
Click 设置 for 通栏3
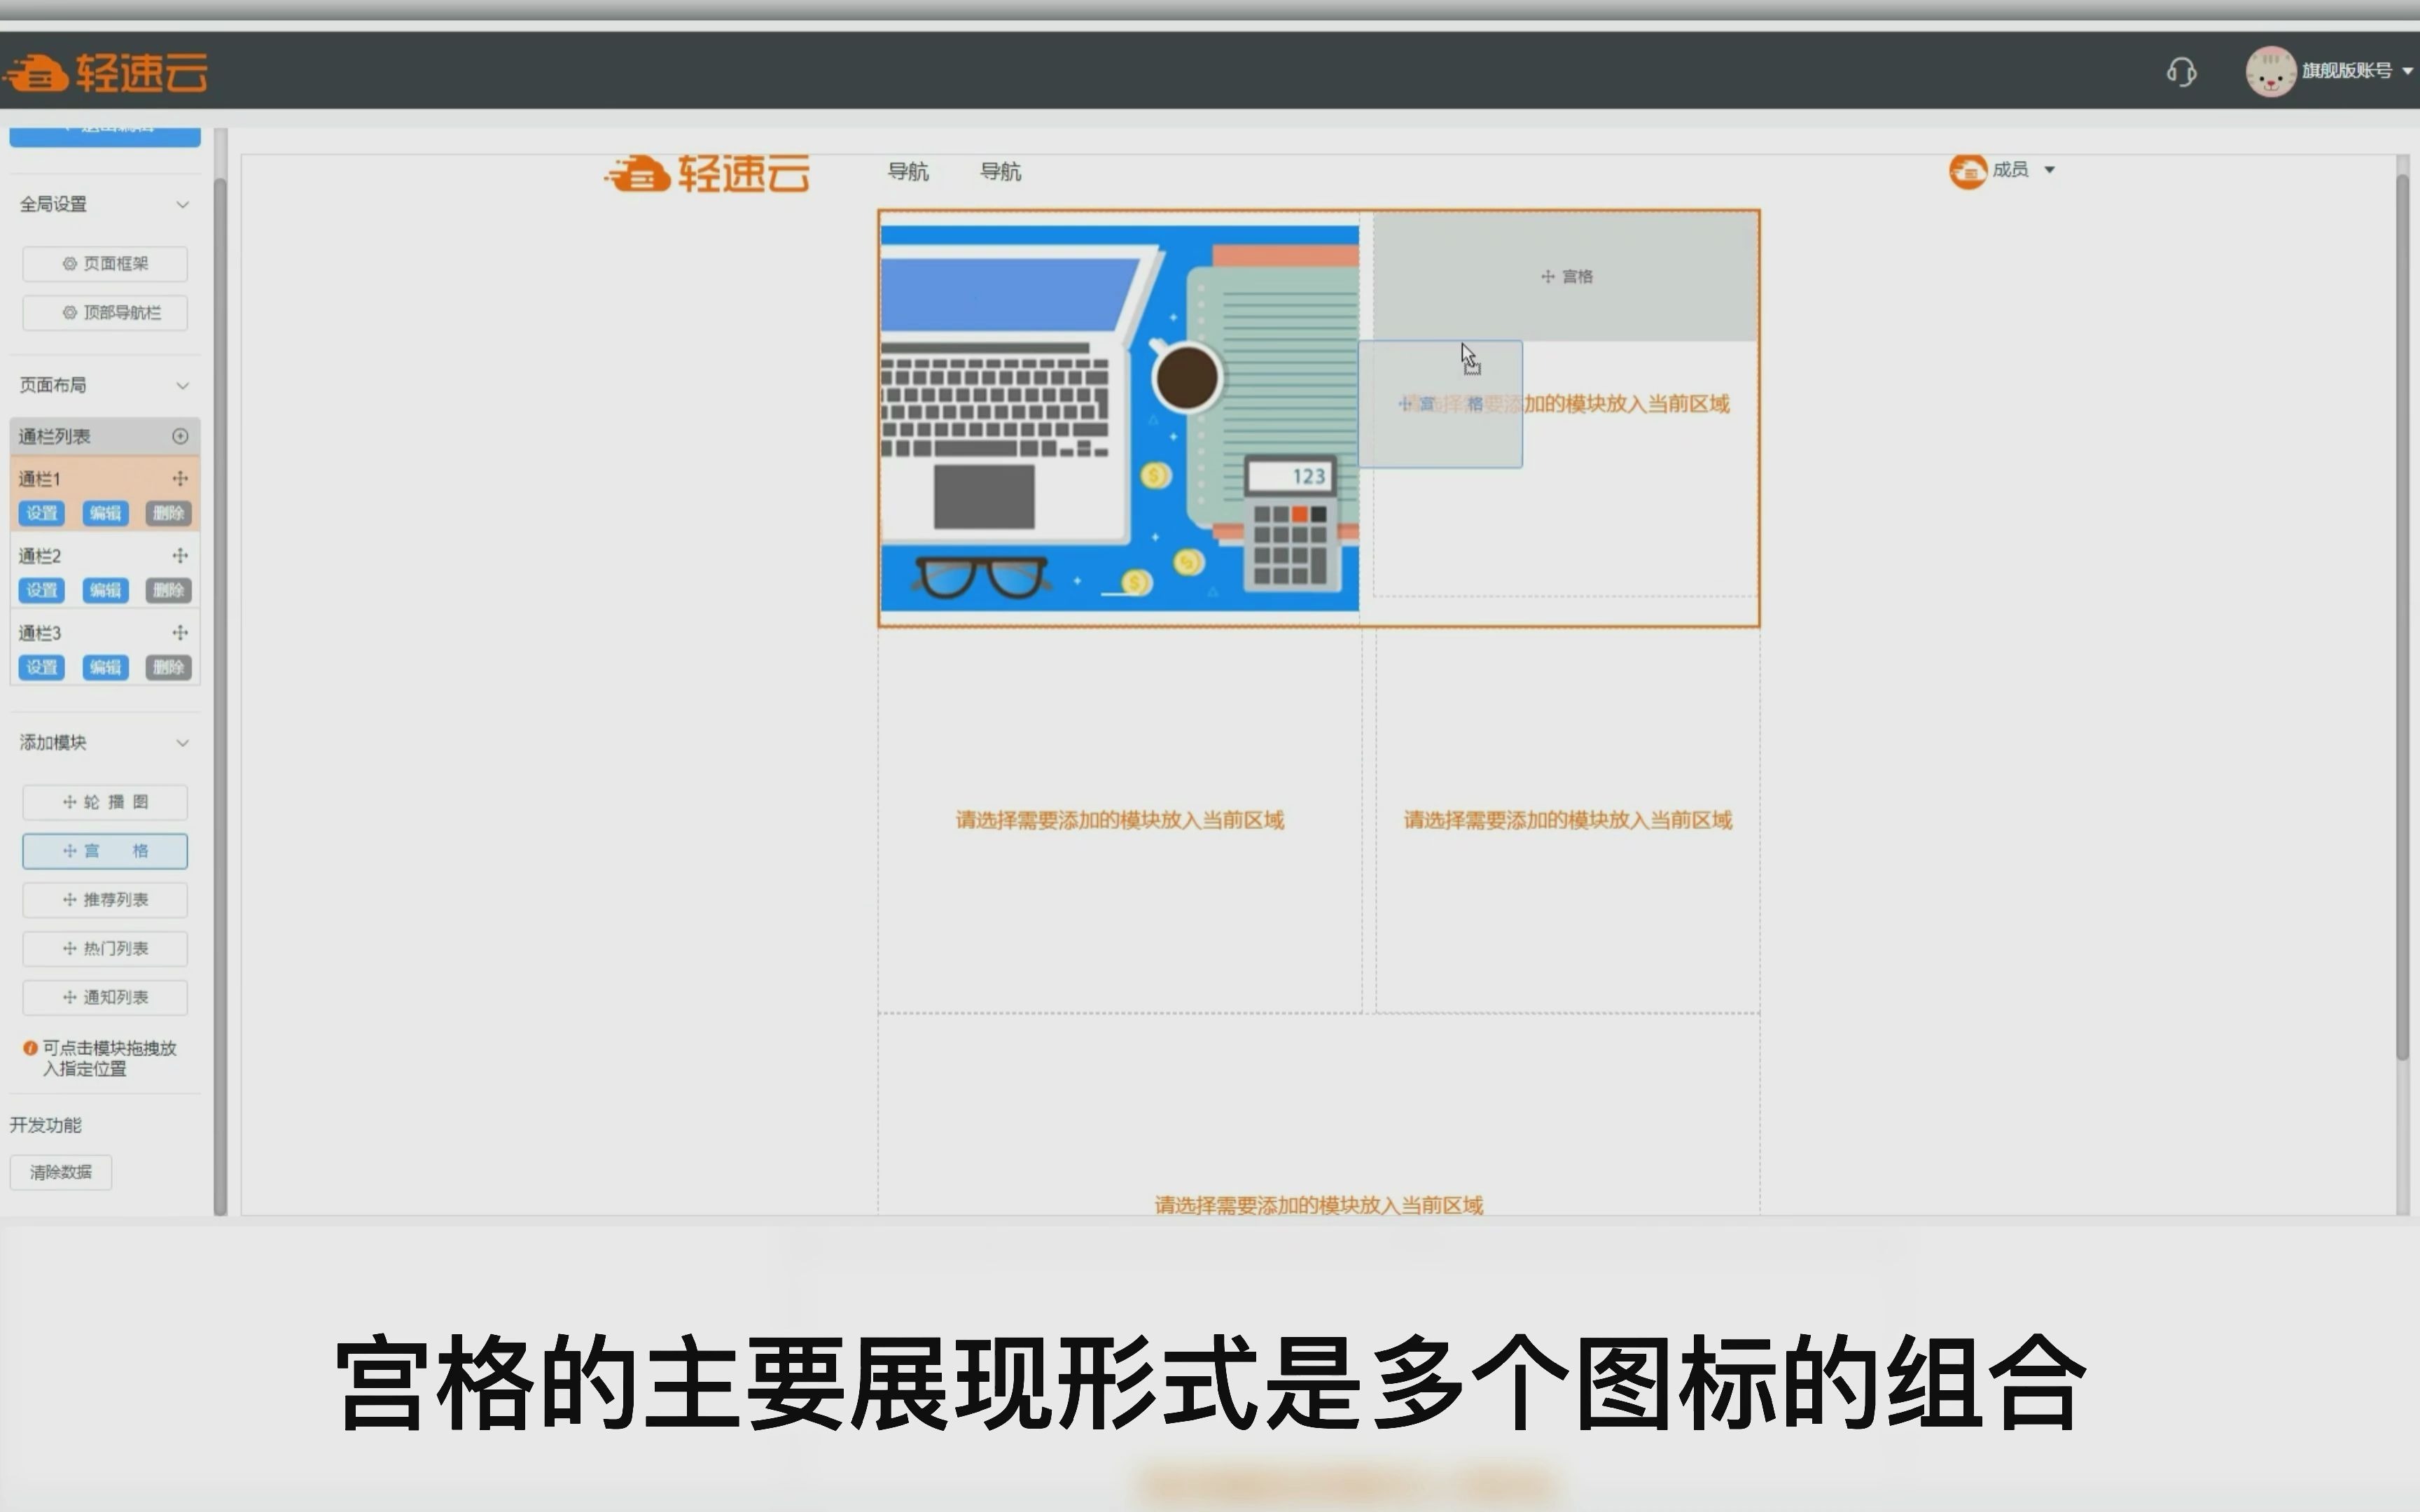point(42,667)
